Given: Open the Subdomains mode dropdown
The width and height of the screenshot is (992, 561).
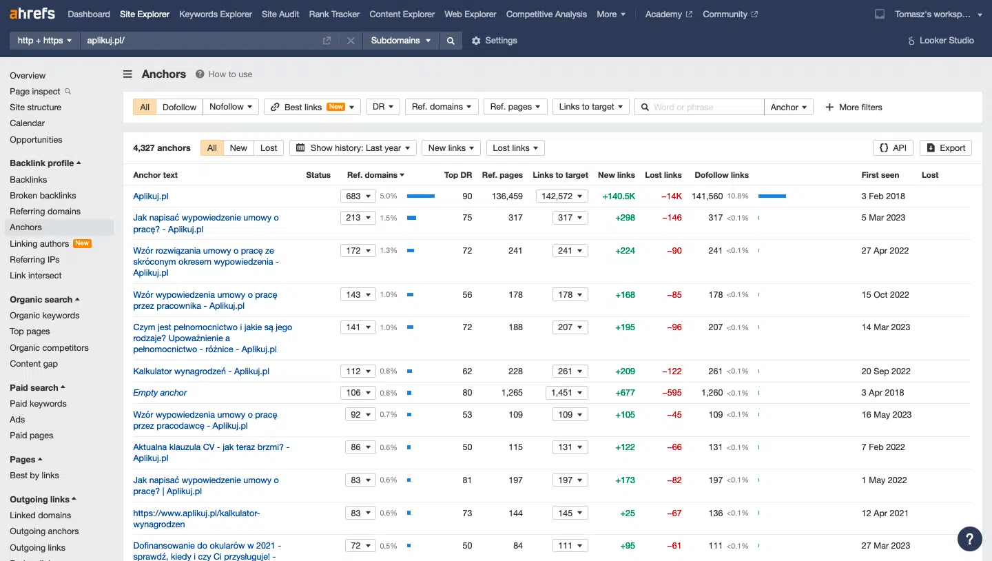Looking at the screenshot, I should click(401, 41).
